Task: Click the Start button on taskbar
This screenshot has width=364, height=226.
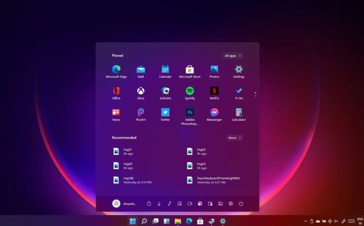Action: click(133, 221)
